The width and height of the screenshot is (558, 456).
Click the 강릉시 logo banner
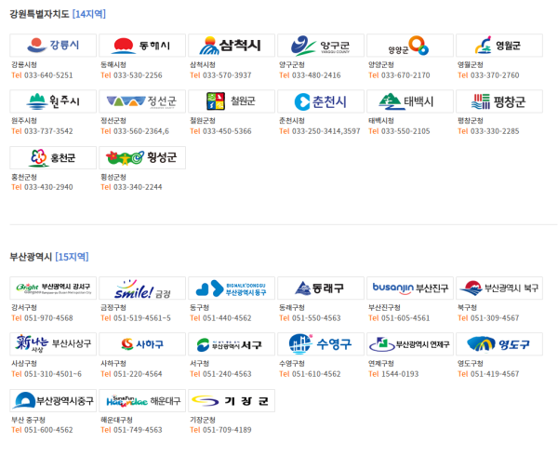[53, 46]
